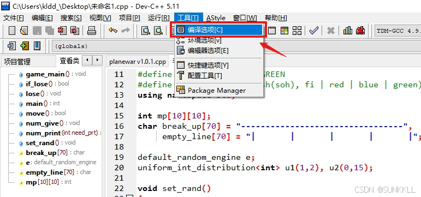Select mp[10][10] : int variable entry

(45, 182)
